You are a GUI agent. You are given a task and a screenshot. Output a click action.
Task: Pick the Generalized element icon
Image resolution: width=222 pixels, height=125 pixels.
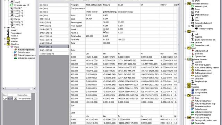(x=193, y=23)
